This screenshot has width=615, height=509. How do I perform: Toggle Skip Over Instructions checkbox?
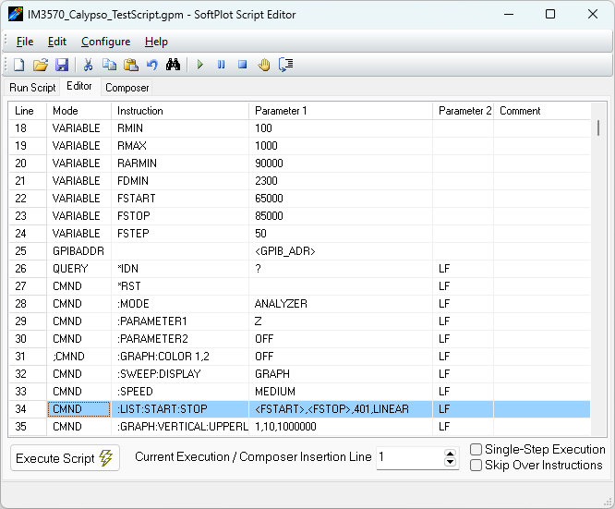pos(476,466)
